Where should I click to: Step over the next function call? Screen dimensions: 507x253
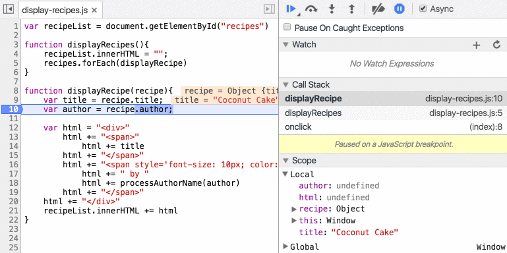[311, 9]
